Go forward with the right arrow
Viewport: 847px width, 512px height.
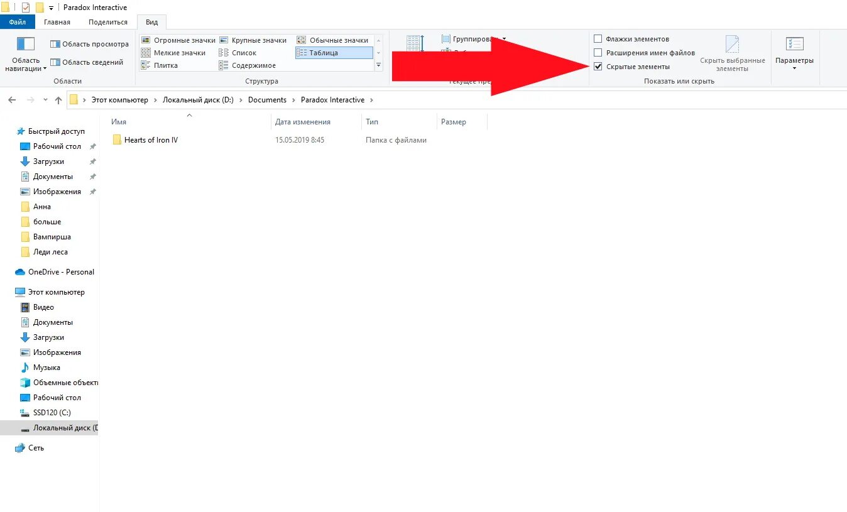[x=30, y=100]
